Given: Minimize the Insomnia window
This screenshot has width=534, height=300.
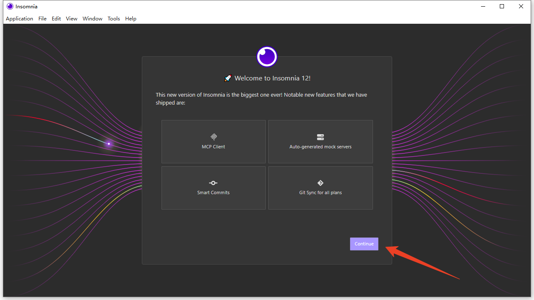Looking at the screenshot, I should point(483,6).
